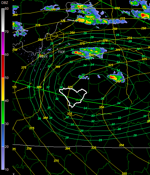Click the 10 value on the scale
The height and width of the screenshot is (175, 150).
pyautogui.click(x=7, y=170)
